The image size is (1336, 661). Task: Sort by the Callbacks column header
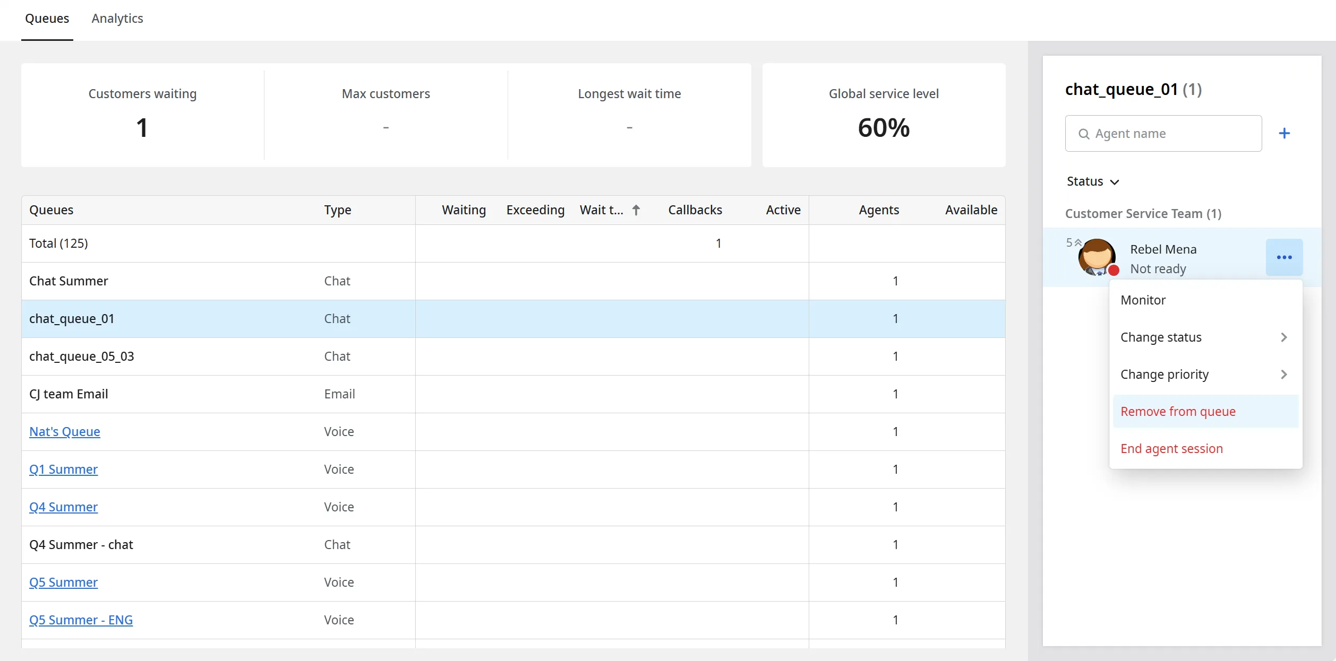(x=695, y=210)
